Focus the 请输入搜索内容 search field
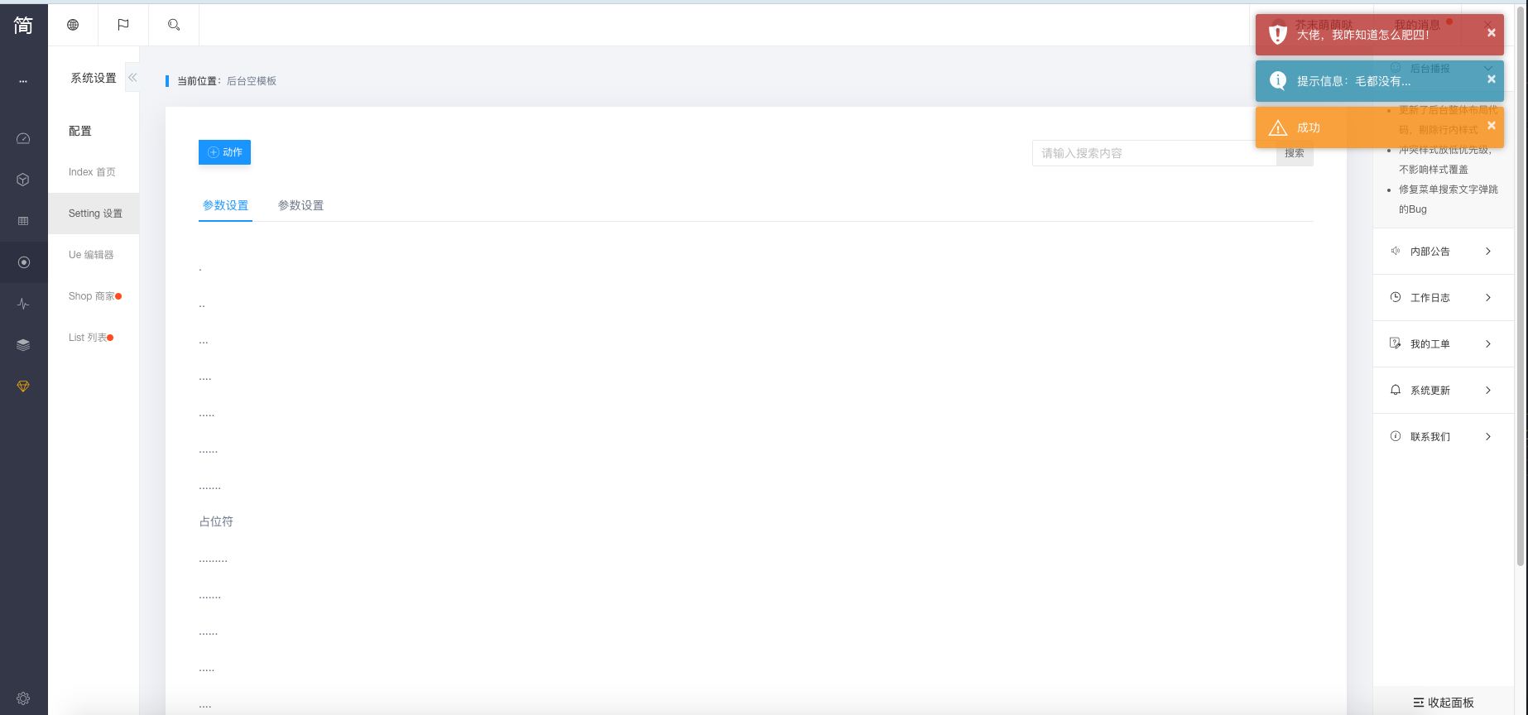 click(1154, 153)
